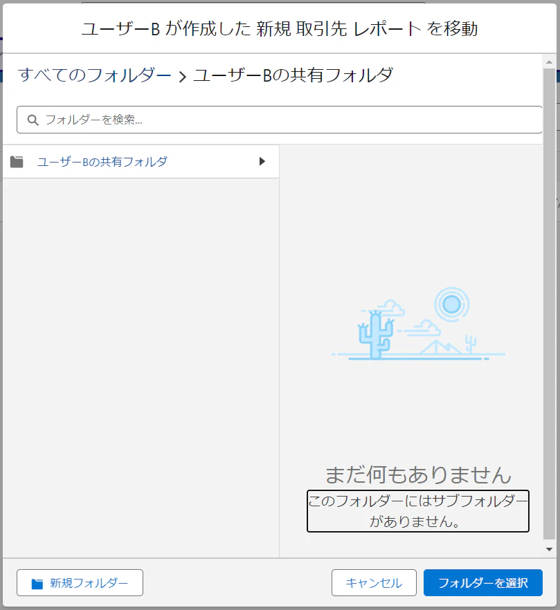This screenshot has width=560, height=610.
Task: Click the magnifier icon in the search bar
Action: coord(33,119)
